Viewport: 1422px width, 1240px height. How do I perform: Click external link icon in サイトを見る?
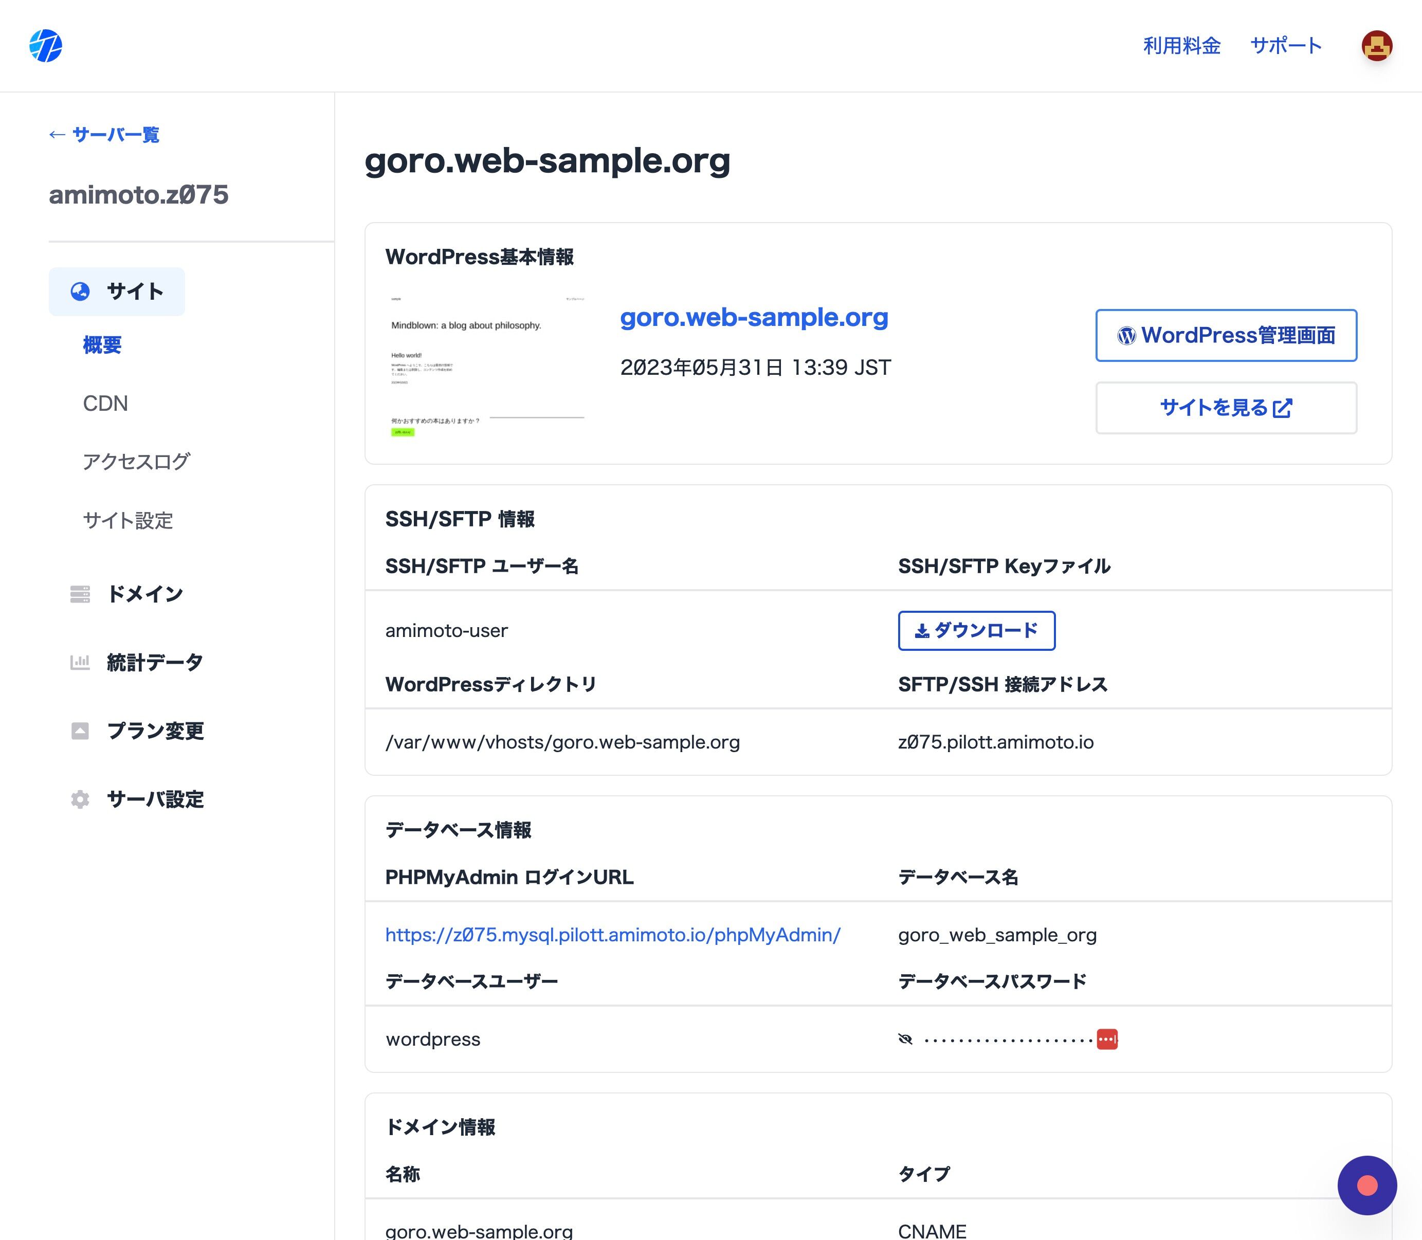[1282, 408]
